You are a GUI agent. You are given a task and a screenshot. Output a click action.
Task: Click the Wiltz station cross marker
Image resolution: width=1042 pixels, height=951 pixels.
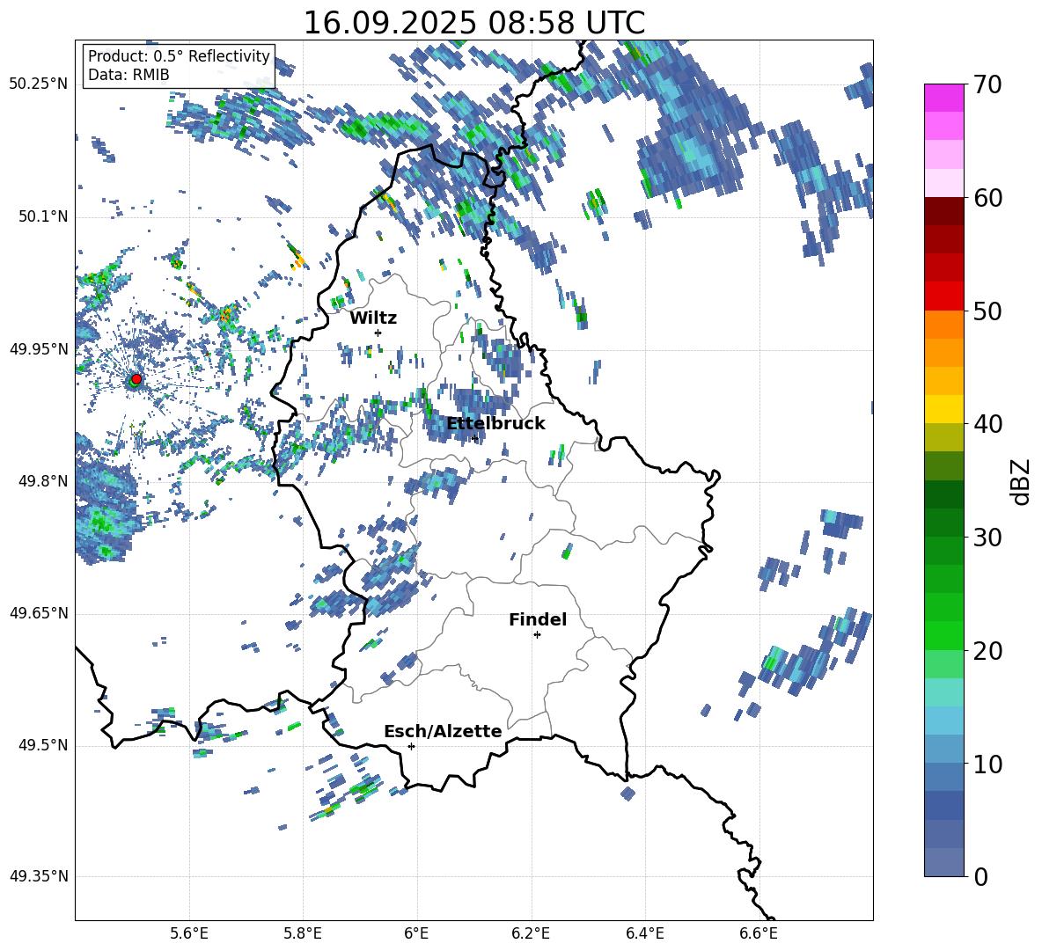[x=378, y=333]
